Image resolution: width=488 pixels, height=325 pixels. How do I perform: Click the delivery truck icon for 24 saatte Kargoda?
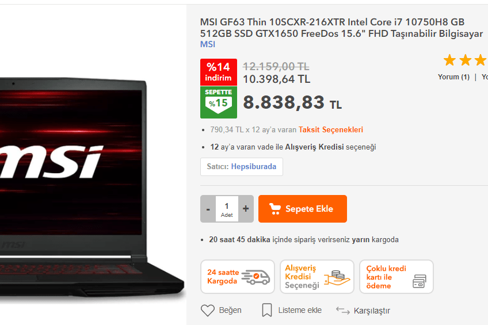pos(256,277)
